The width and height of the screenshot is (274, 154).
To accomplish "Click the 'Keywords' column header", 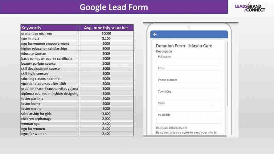I will tap(50, 28).
